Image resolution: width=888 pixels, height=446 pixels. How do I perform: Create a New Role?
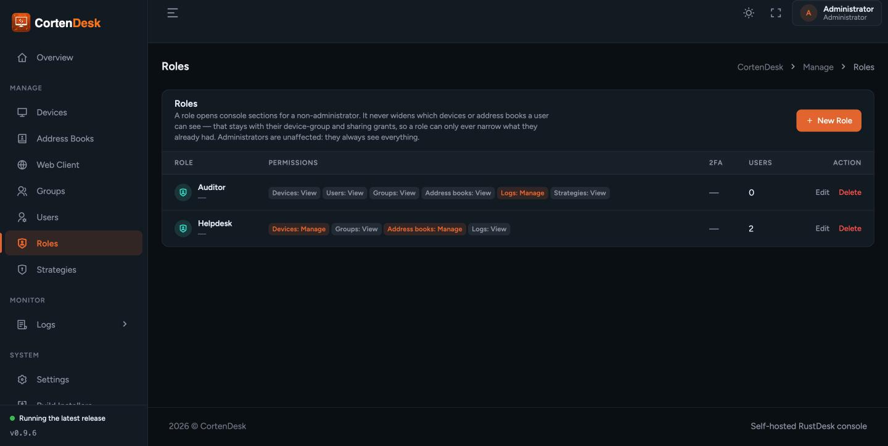[x=829, y=120]
